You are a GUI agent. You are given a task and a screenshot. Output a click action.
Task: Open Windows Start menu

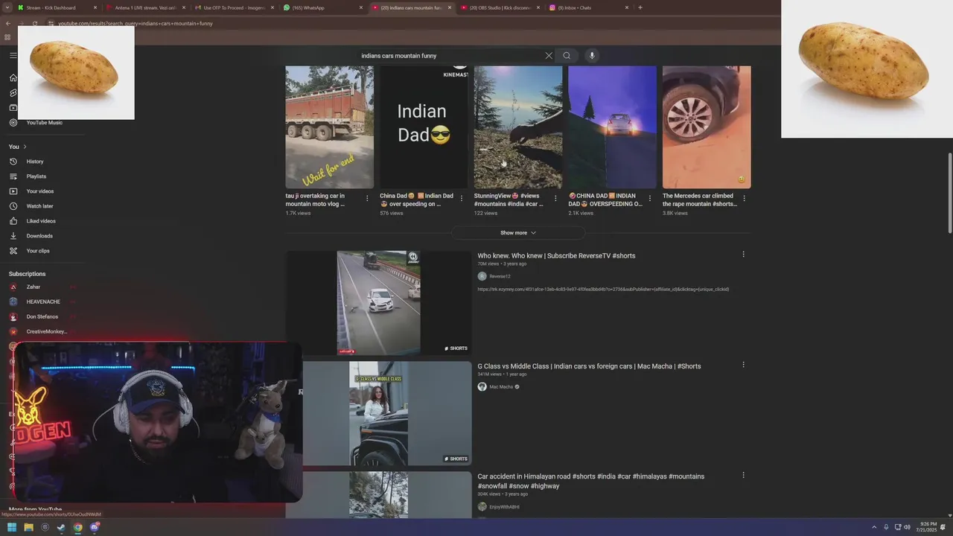point(12,527)
